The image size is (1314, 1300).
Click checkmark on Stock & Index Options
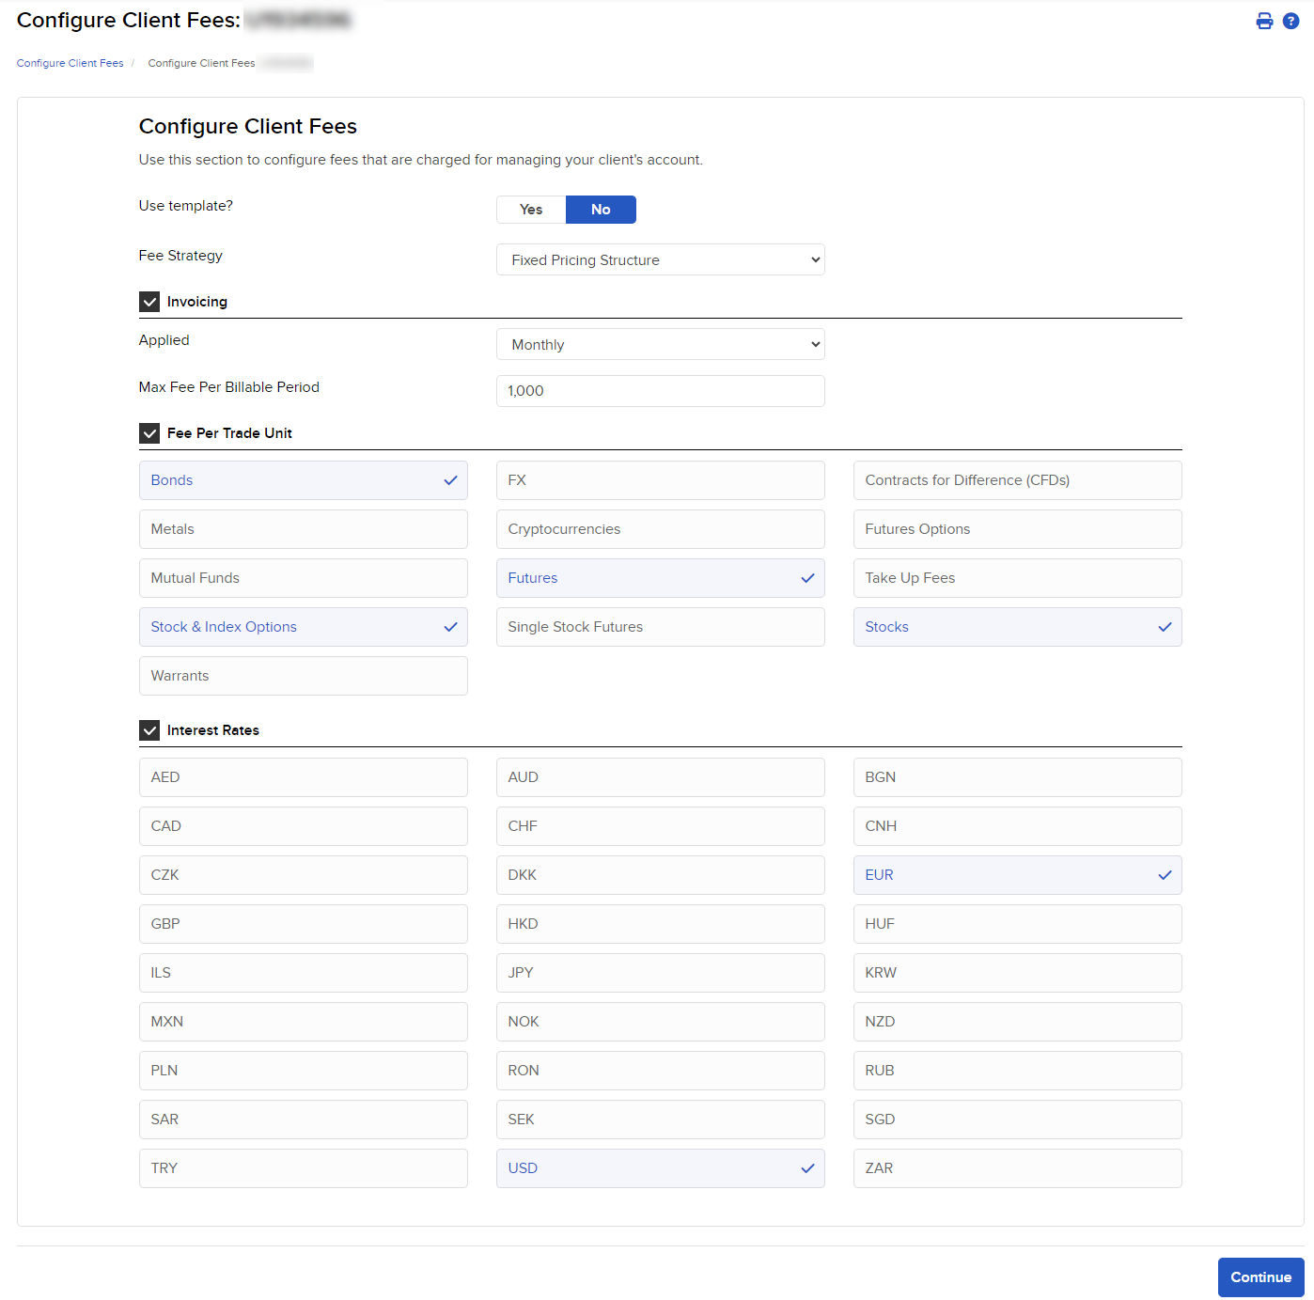(450, 627)
